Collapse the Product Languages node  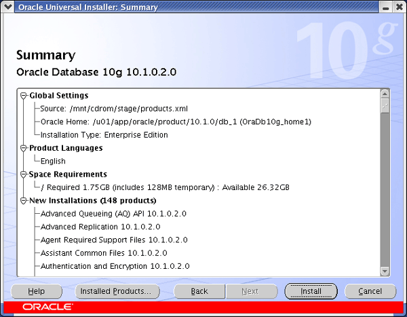24,148
